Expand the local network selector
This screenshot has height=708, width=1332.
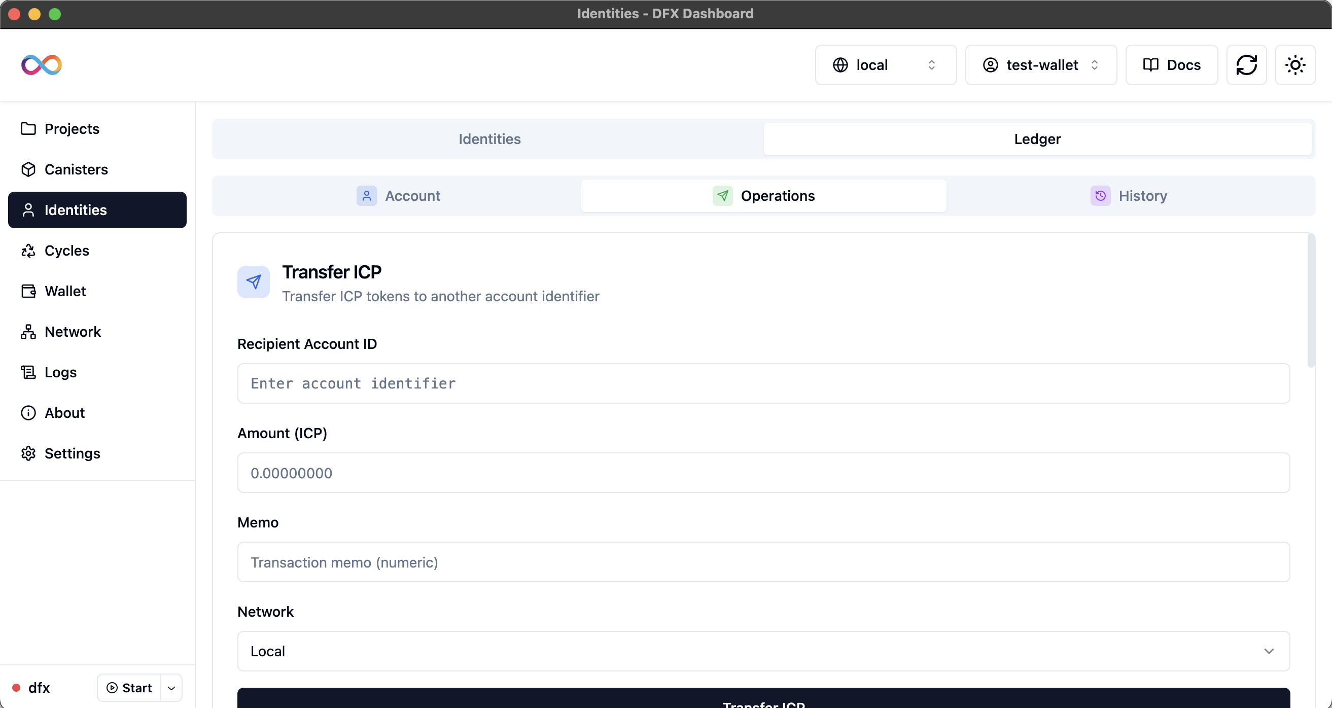pos(886,64)
